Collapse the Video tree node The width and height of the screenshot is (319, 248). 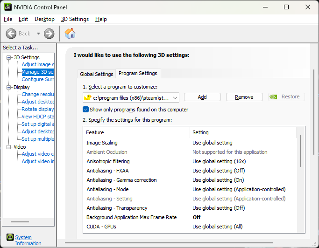[x=9, y=147]
